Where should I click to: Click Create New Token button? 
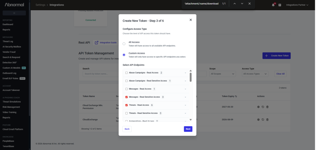(276, 56)
